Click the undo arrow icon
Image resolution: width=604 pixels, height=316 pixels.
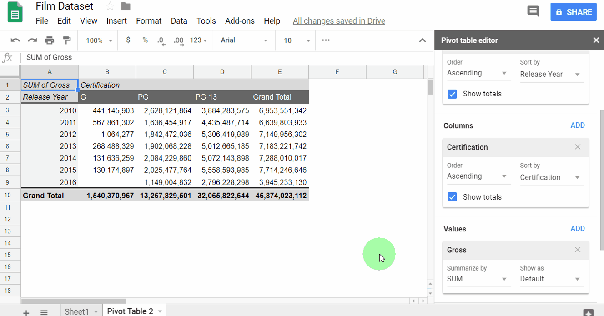coord(15,40)
